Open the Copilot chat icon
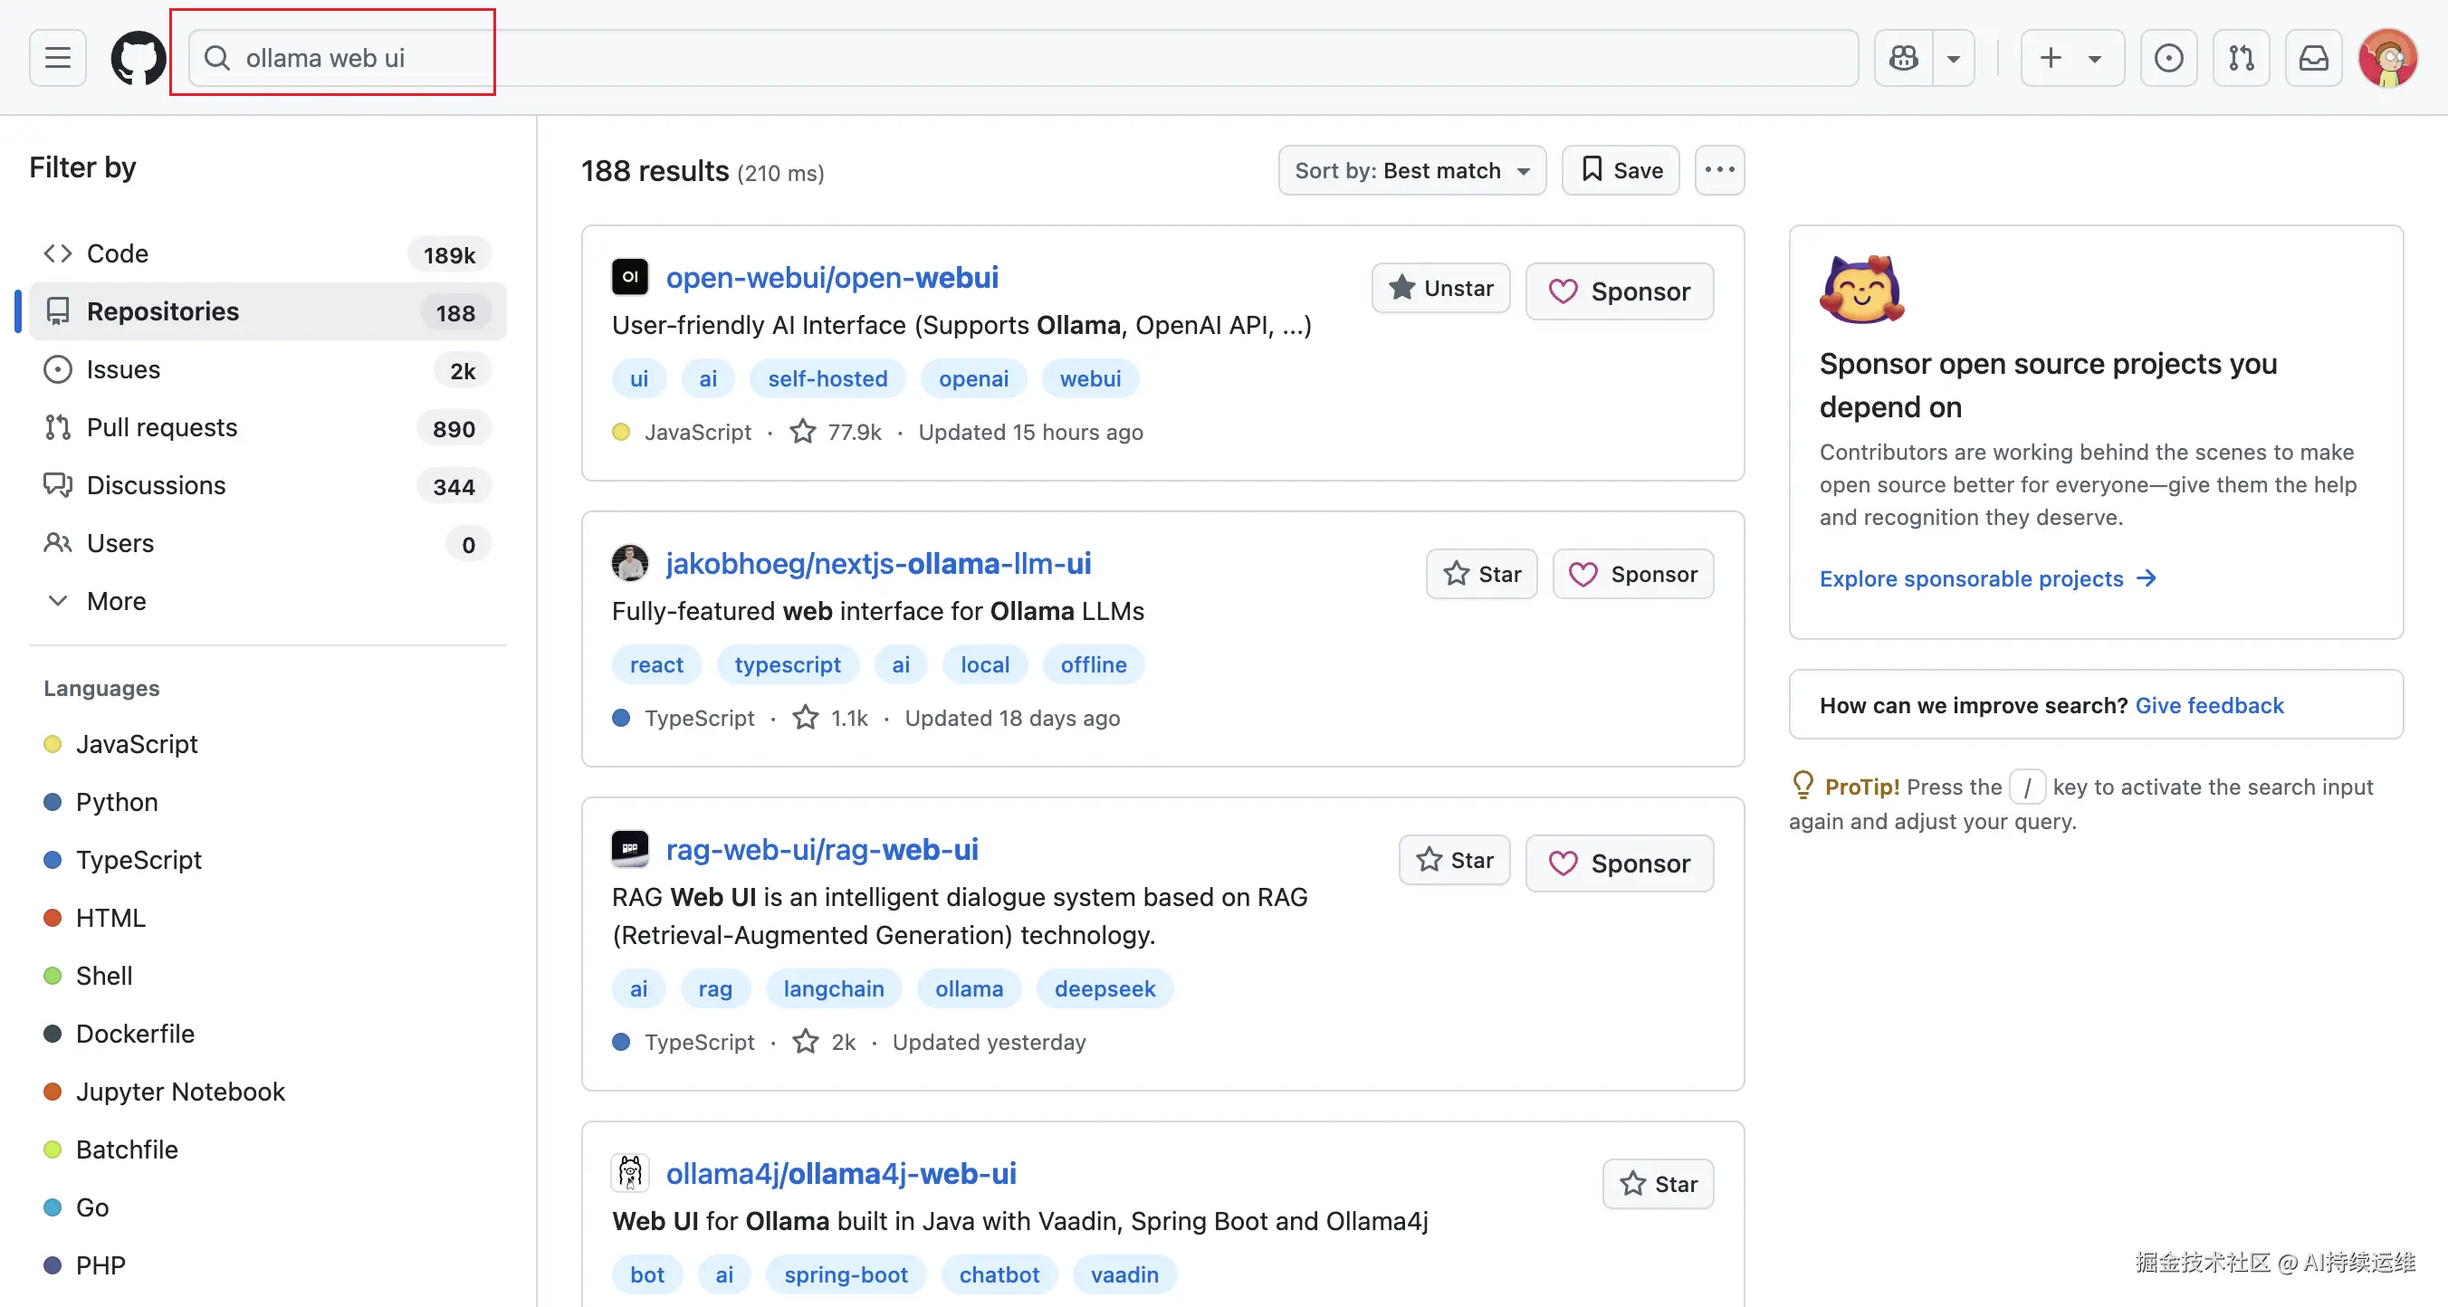This screenshot has width=2448, height=1307. (1904, 58)
